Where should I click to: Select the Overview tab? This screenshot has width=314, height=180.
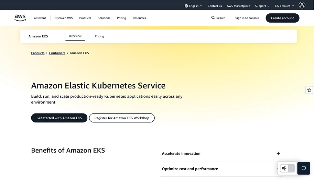coord(75,36)
